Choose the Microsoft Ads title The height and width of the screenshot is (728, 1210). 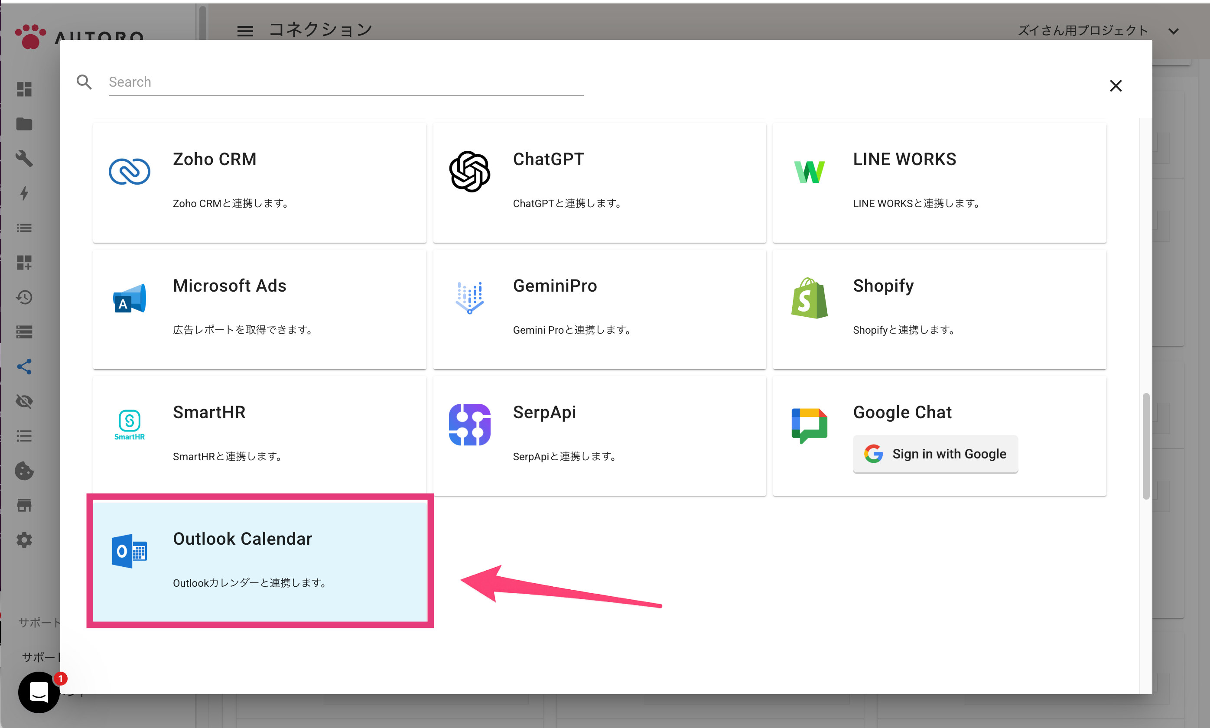pyautogui.click(x=229, y=286)
